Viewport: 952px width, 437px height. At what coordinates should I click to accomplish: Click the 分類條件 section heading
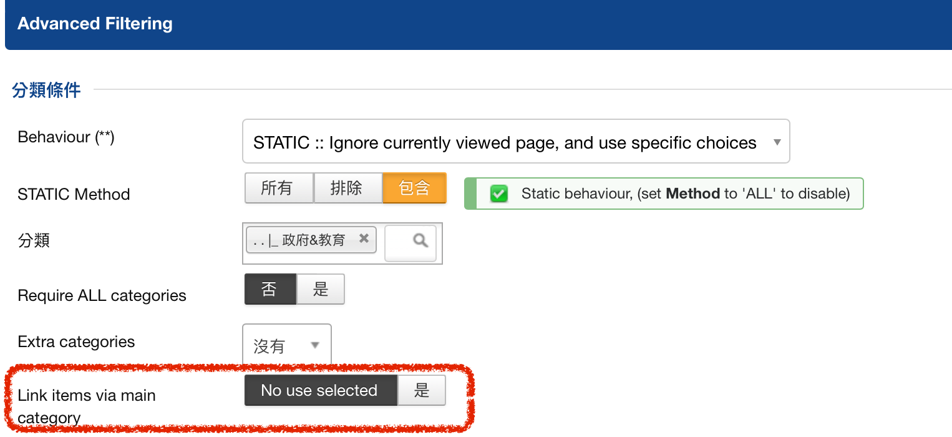pos(47,91)
